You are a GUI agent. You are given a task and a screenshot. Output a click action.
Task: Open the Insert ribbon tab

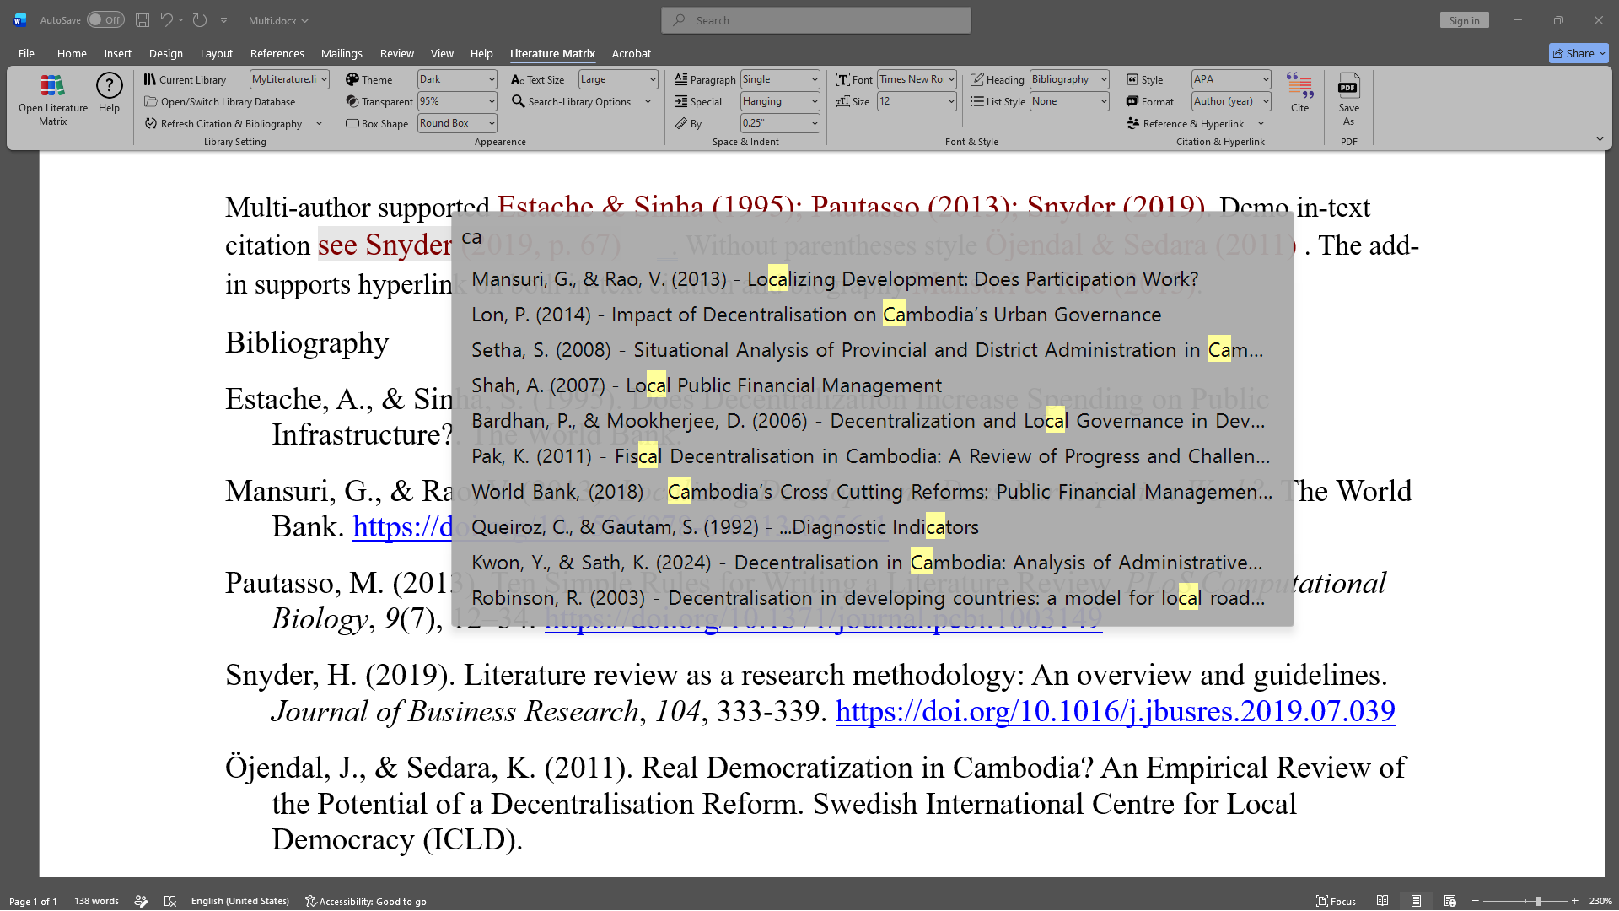pyautogui.click(x=118, y=53)
